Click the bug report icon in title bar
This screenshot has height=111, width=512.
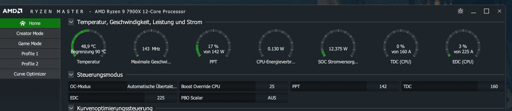[460, 11]
